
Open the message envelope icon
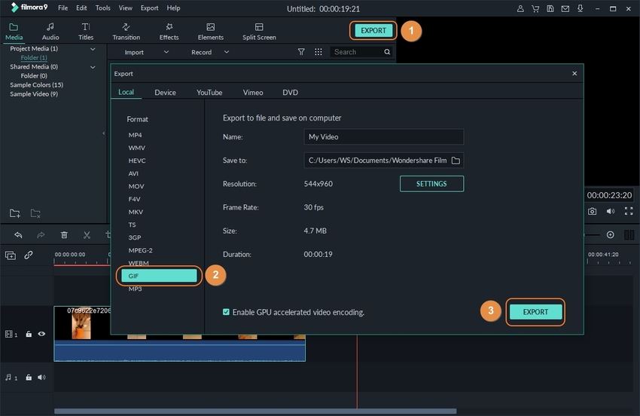coord(565,8)
